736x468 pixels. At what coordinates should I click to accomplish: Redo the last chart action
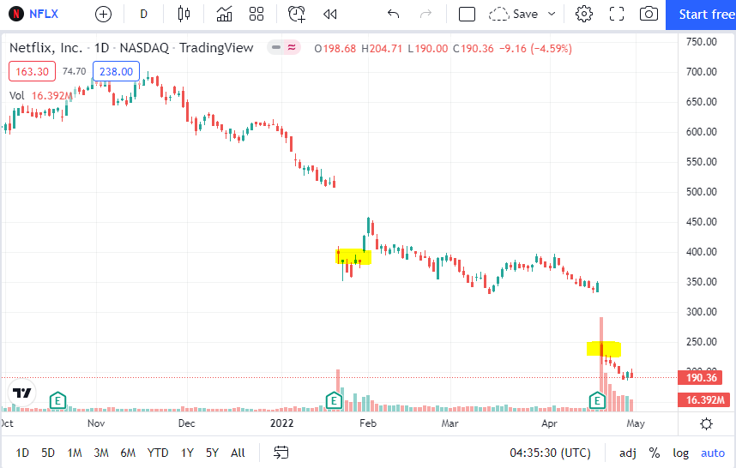[x=425, y=14]
